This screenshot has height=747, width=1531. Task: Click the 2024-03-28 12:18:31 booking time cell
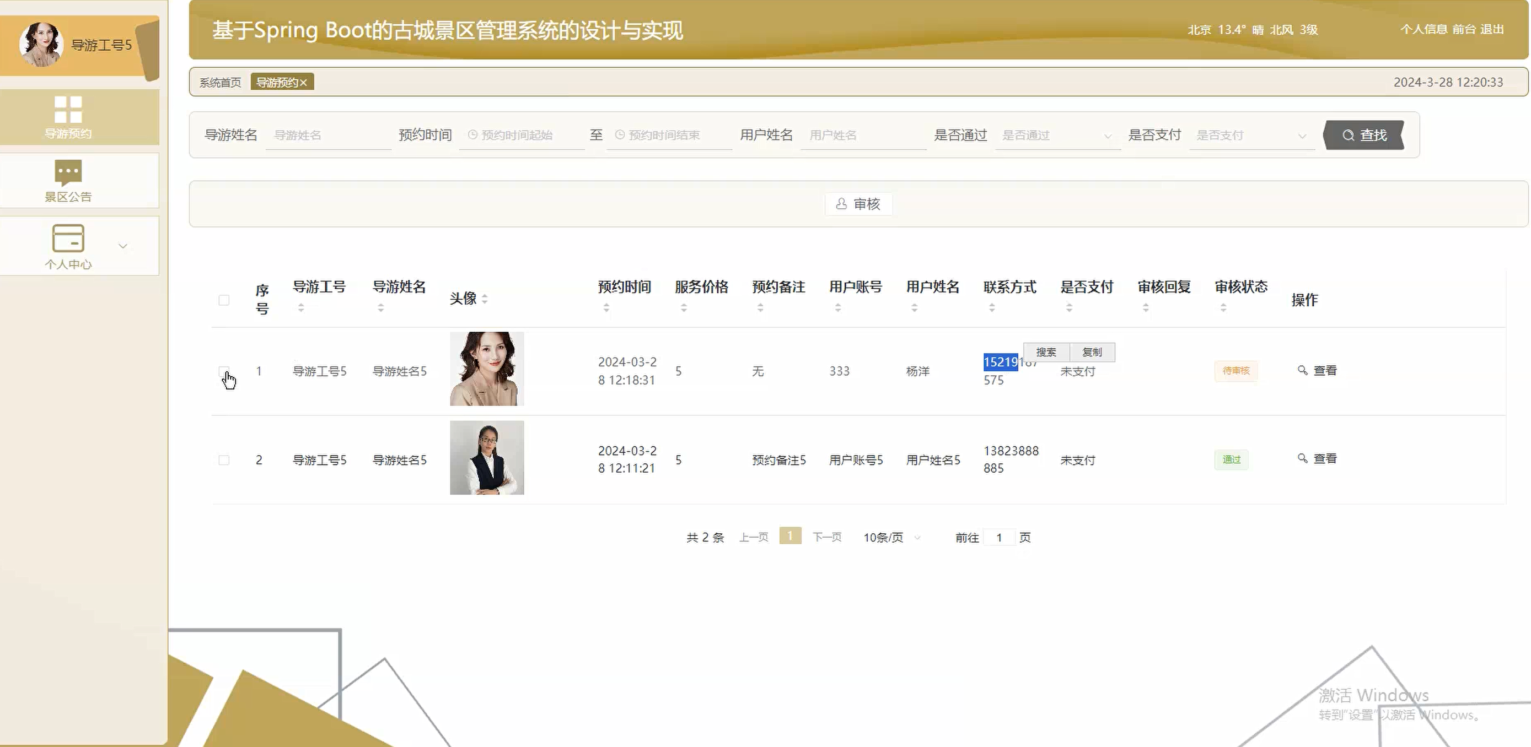627,371
